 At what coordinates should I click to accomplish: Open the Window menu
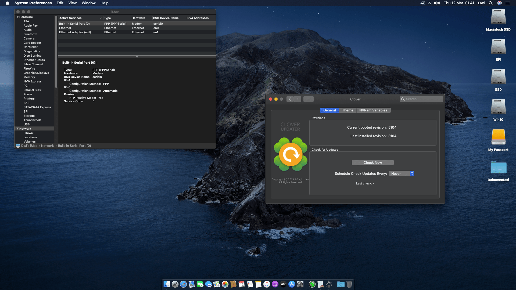coord(88,3)
